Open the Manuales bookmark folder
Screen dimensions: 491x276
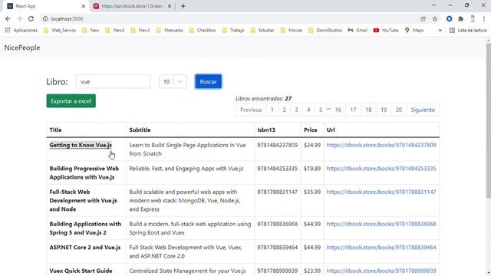tap(170, 31)
